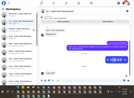
Task: Go to the Home feed tab
Action: tap(41, 3)
